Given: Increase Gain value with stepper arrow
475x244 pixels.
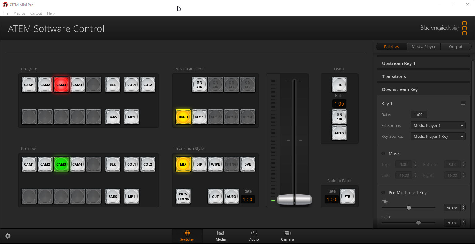Looking at the screenshot, I should pyautogui.click(x=464, y=221).
